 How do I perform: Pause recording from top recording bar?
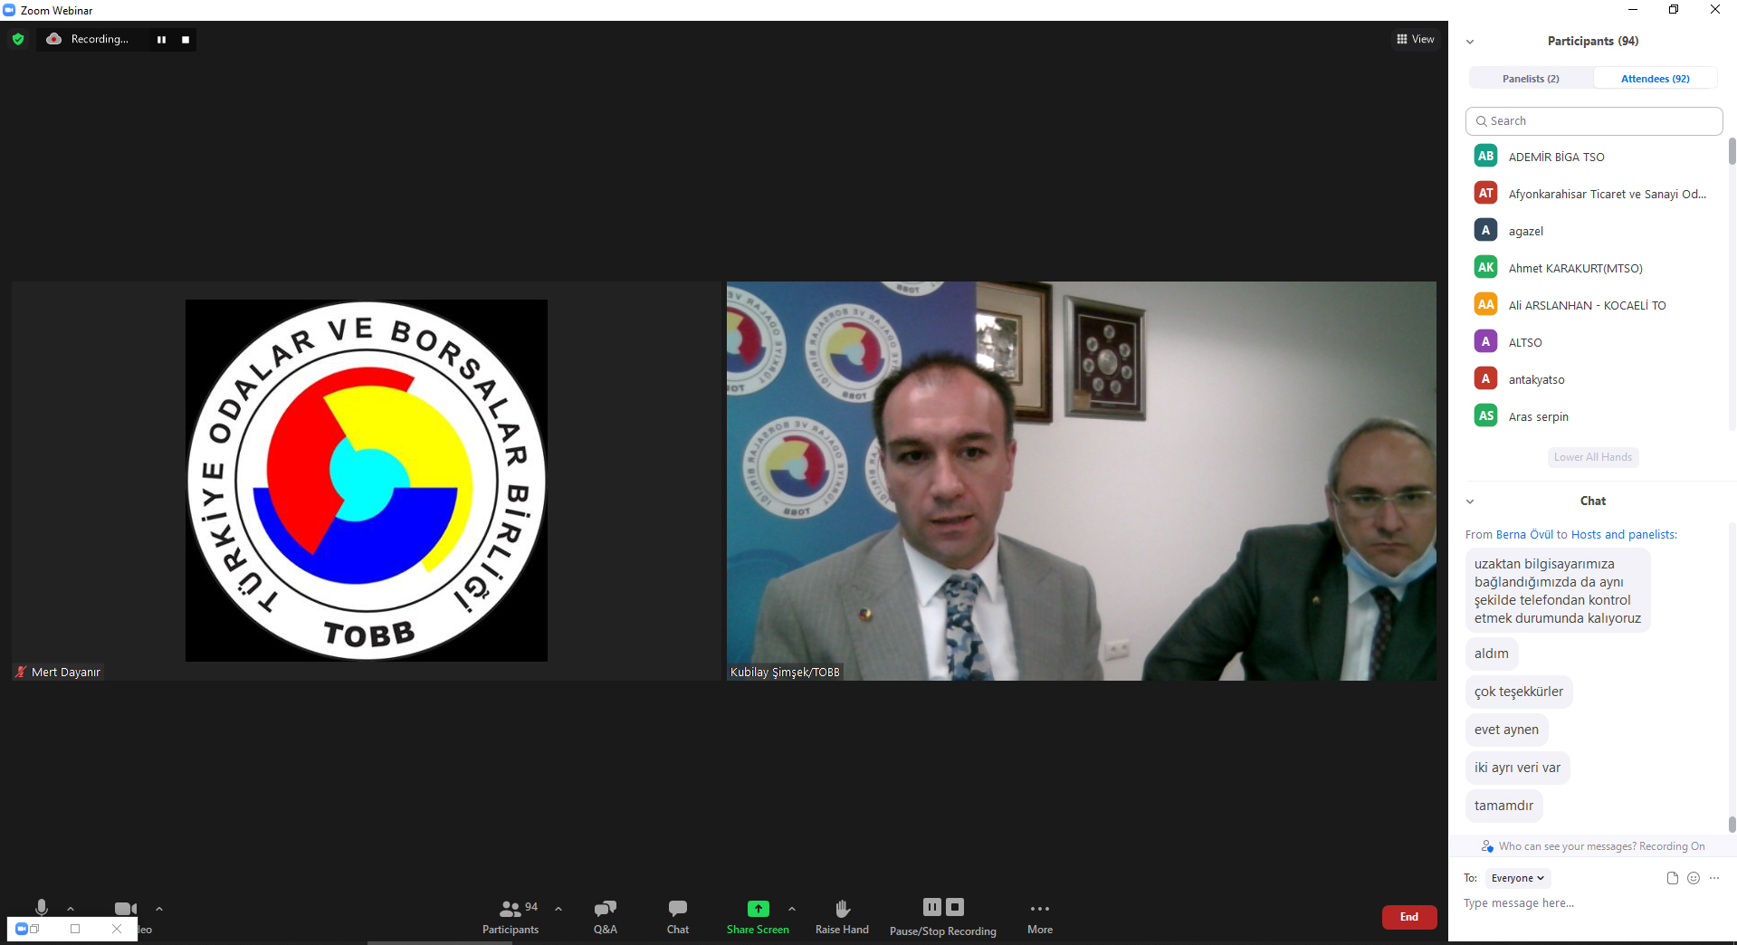(x=161, y=40)
